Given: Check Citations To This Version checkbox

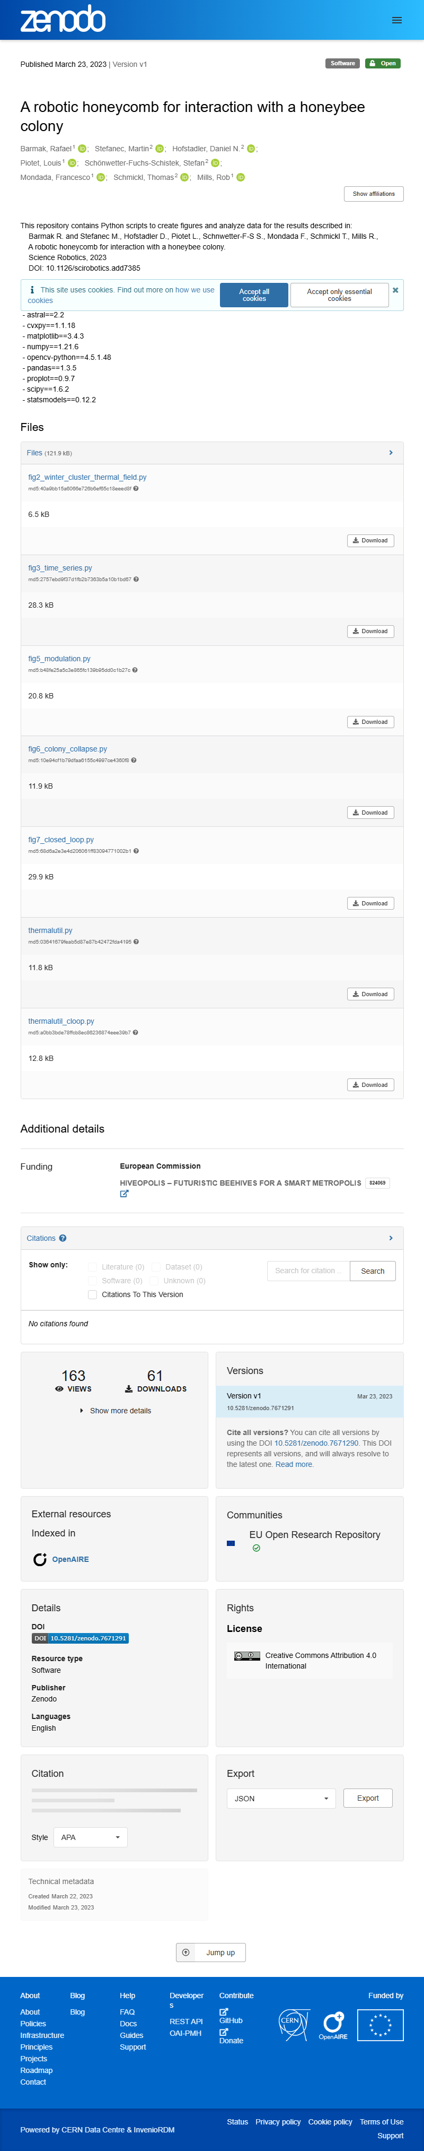Looking at the screenshot, I should click(93, 1294).
